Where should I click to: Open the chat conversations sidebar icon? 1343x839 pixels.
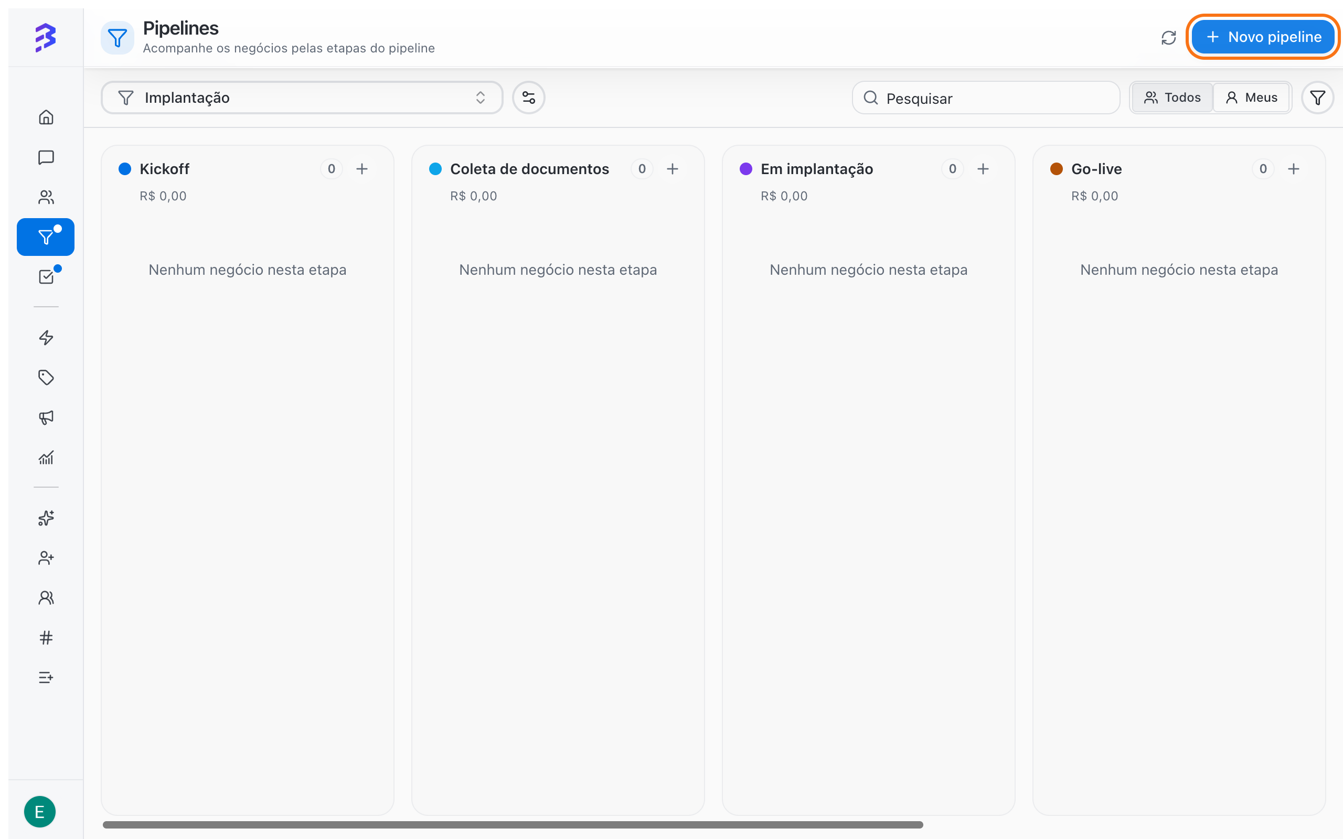pos(46,157)
